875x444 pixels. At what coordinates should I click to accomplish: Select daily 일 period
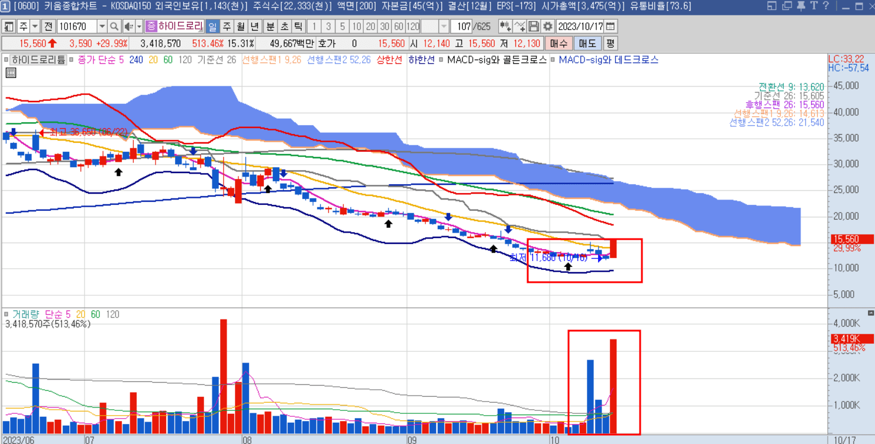pos(212,27)
